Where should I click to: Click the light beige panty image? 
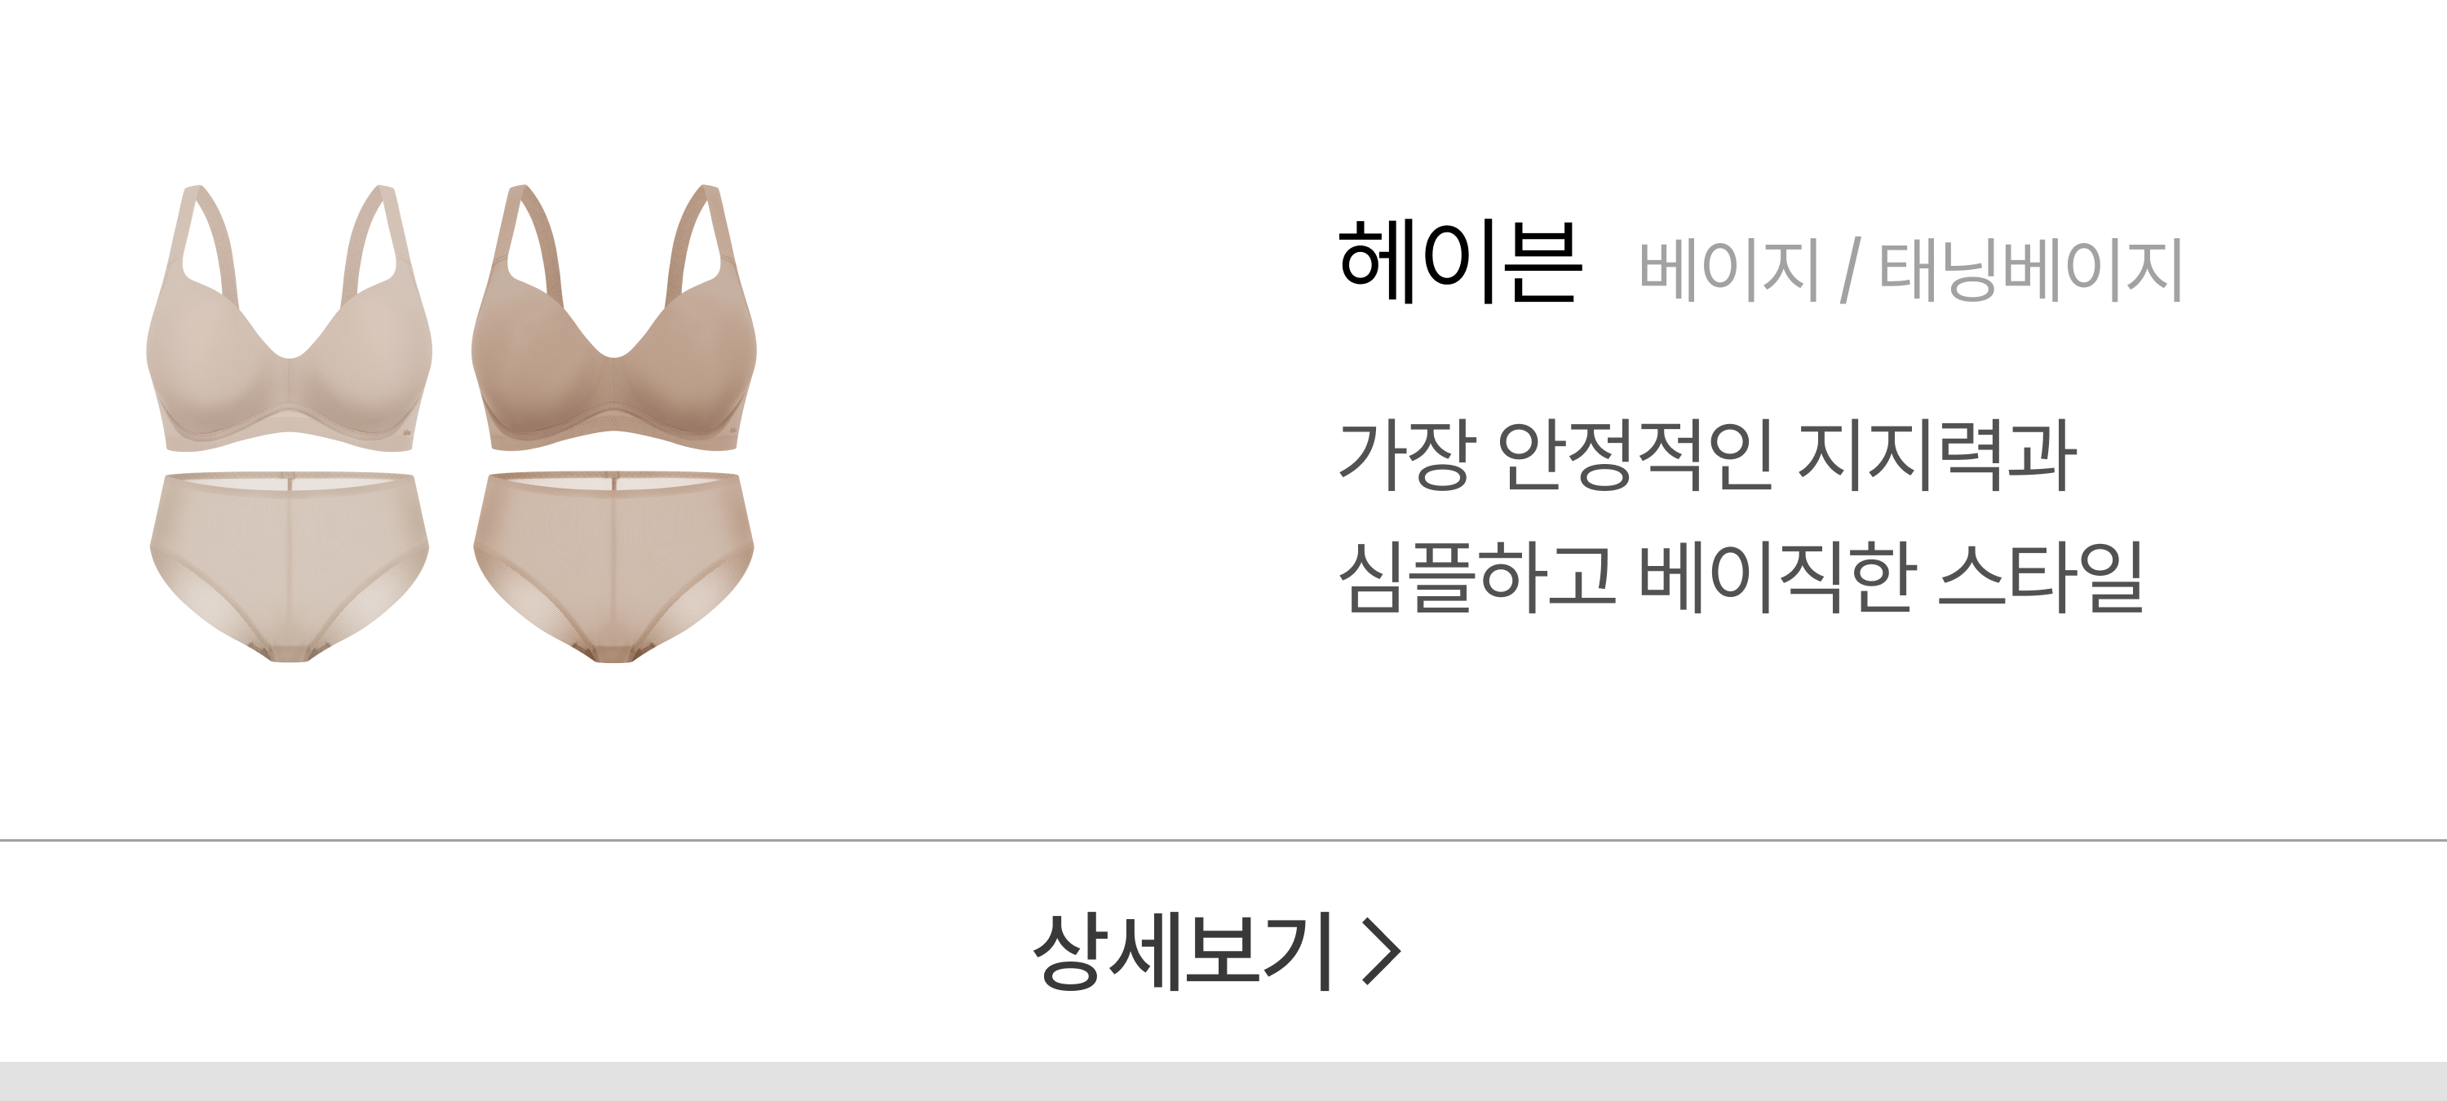[x=290, y=566]
